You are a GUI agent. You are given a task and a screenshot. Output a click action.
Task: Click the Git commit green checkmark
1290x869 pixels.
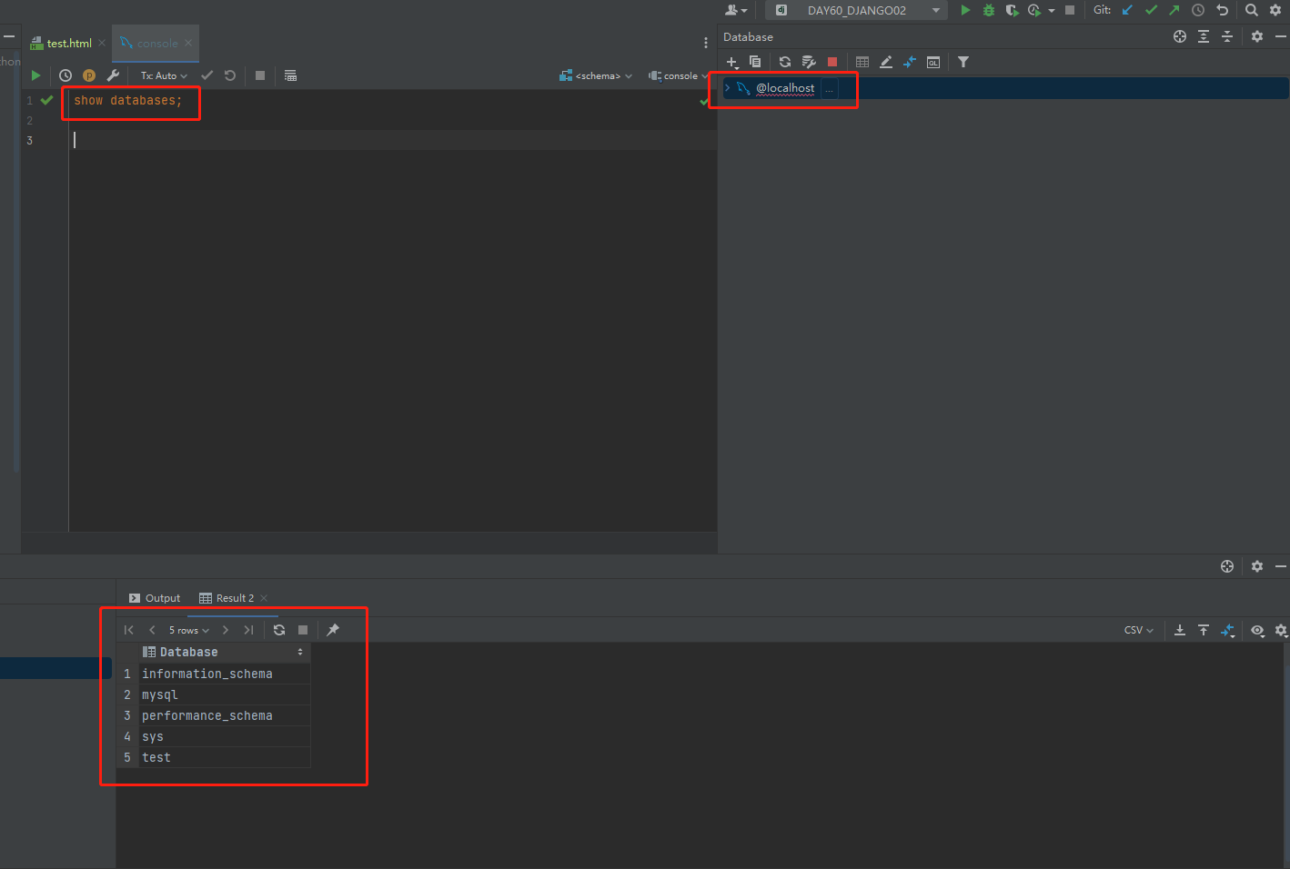[x=1151, y=10]
